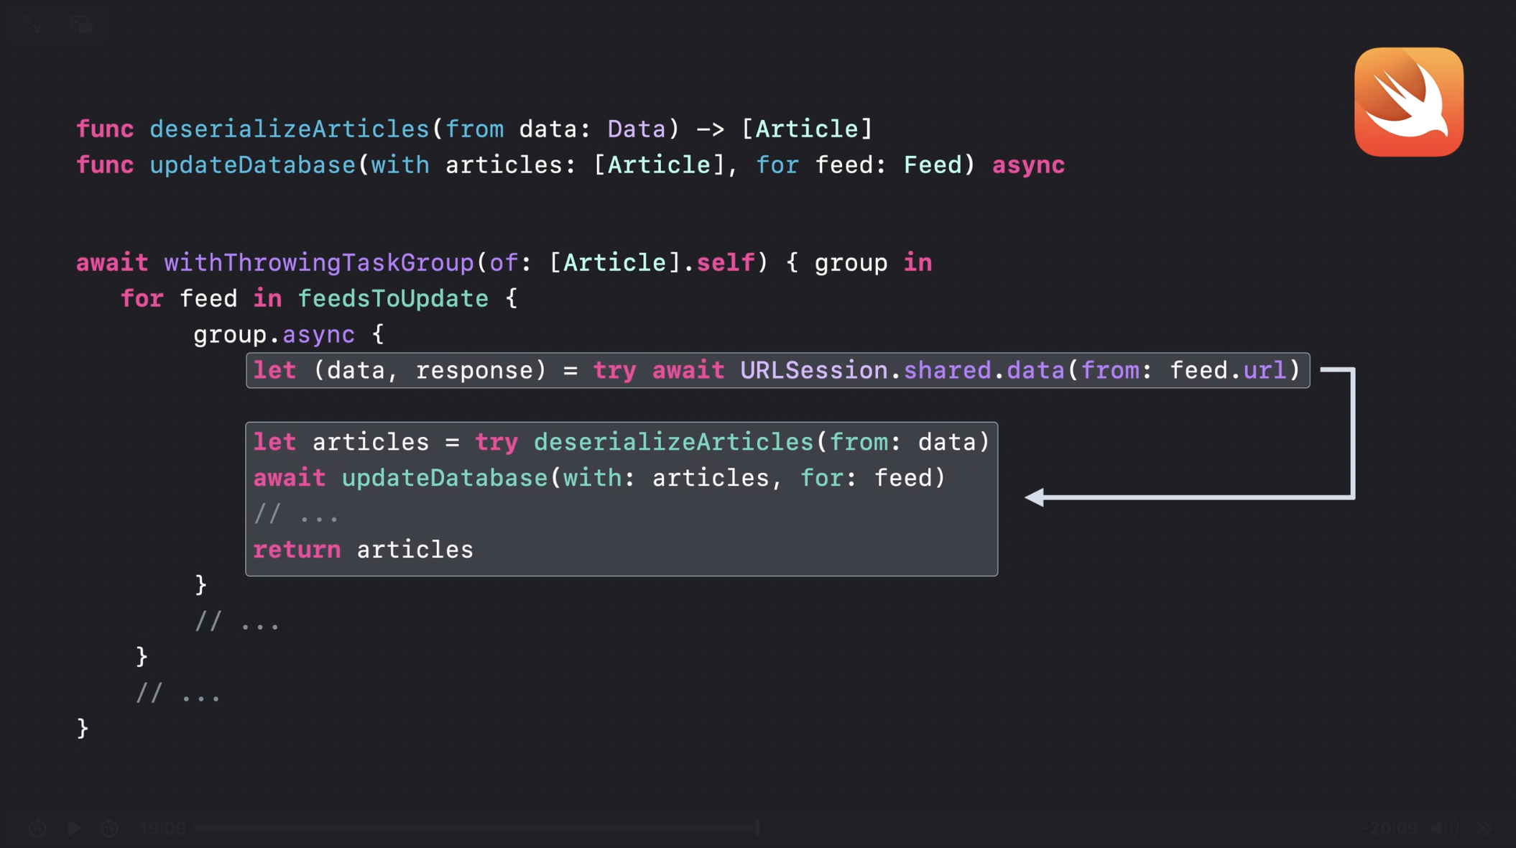Enter picture-in-picture mode
This screenshot has height=848, width=1516.
(x=83, y=25)
